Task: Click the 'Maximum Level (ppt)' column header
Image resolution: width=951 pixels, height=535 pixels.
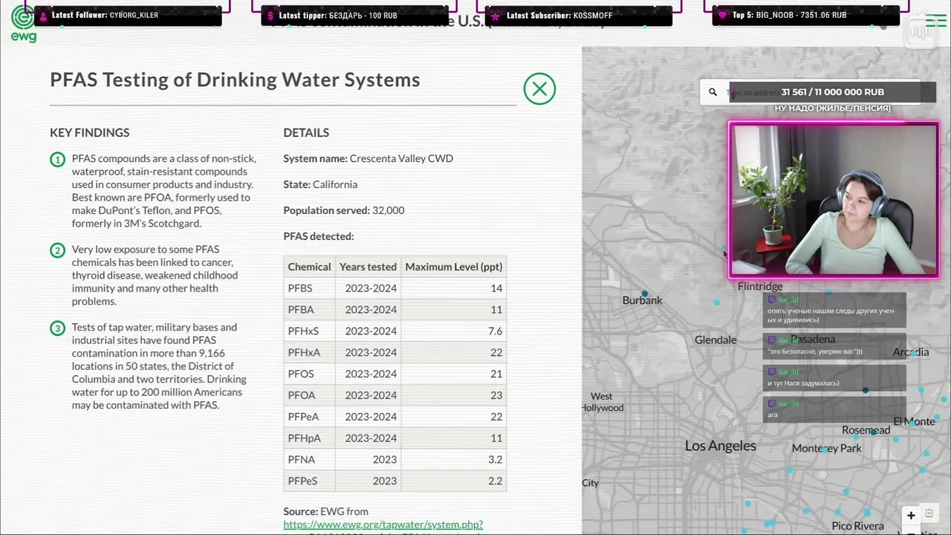Action: tap(453, 267)
